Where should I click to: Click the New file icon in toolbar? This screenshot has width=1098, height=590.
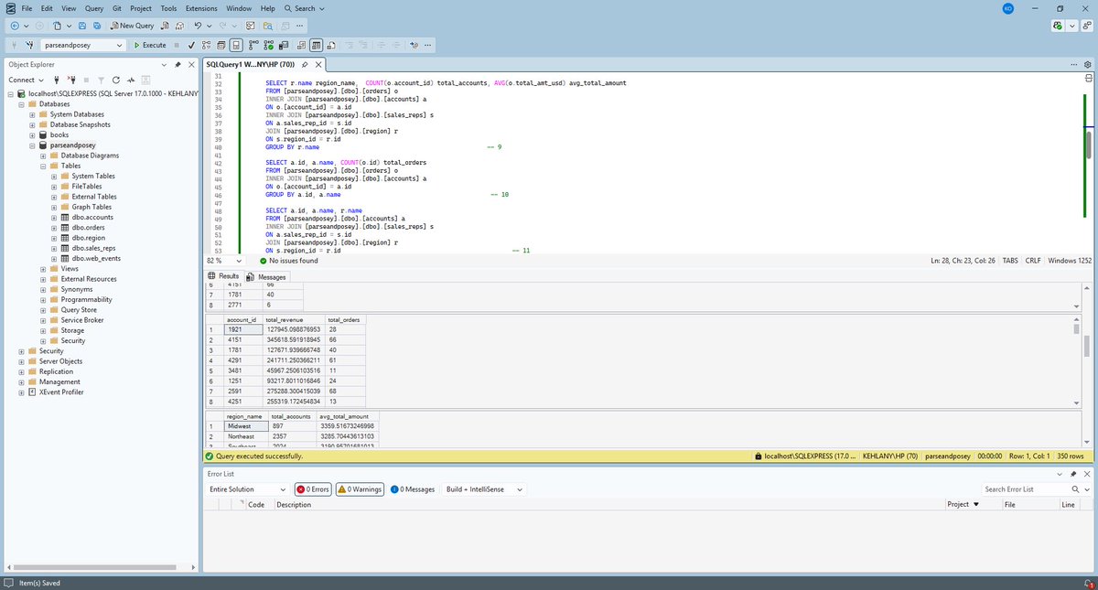coord(57,26)
